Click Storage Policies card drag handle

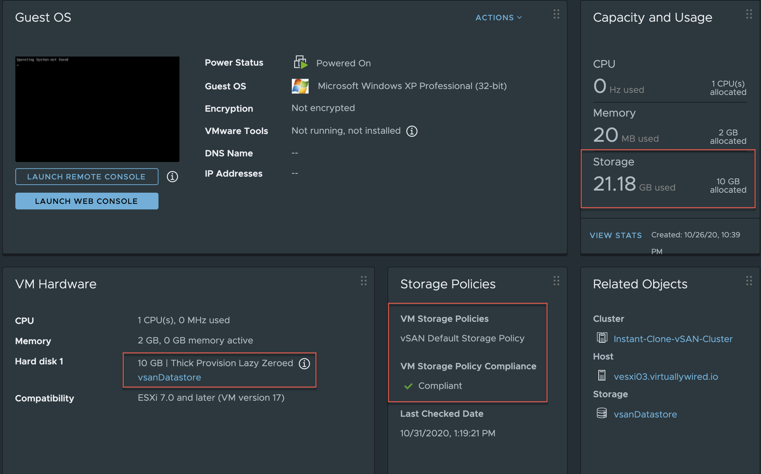[x=556, y=281]
